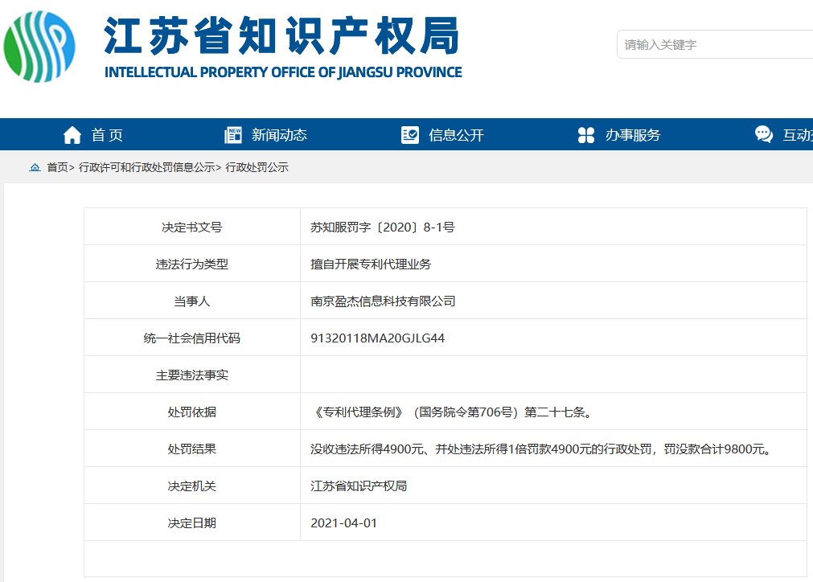
Task: Select credit code 91320118MA20GJLG44
Action: click(377, 338)
